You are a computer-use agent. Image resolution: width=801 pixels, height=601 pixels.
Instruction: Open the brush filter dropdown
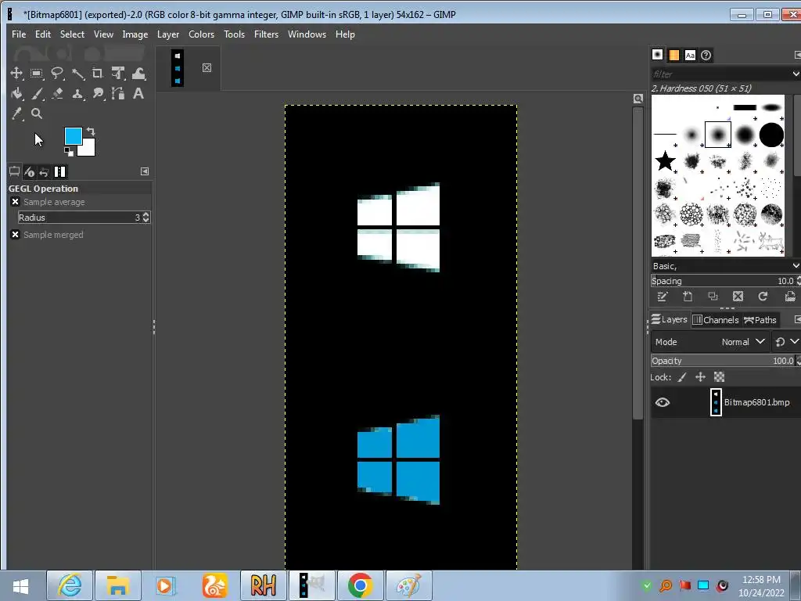[x=796, y=74]
